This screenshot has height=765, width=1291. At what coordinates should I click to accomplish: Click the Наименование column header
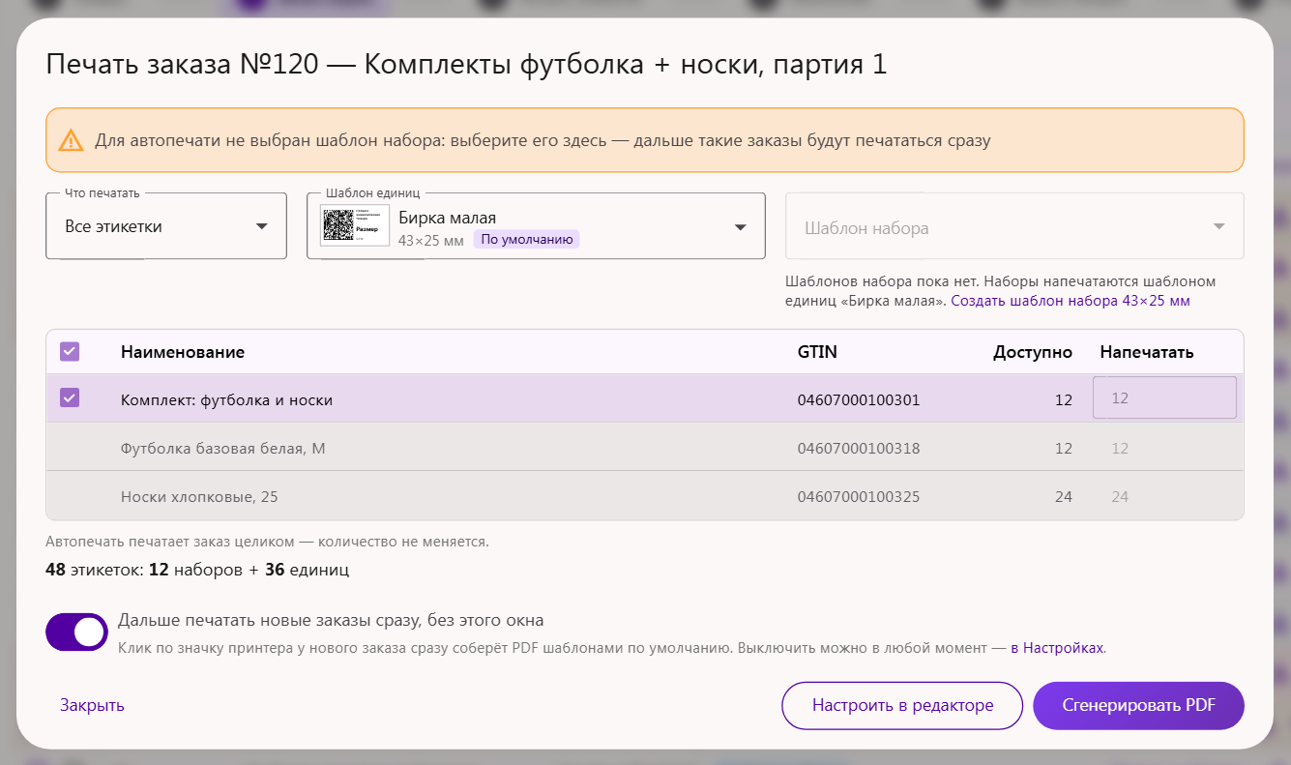tap(183, 352)
